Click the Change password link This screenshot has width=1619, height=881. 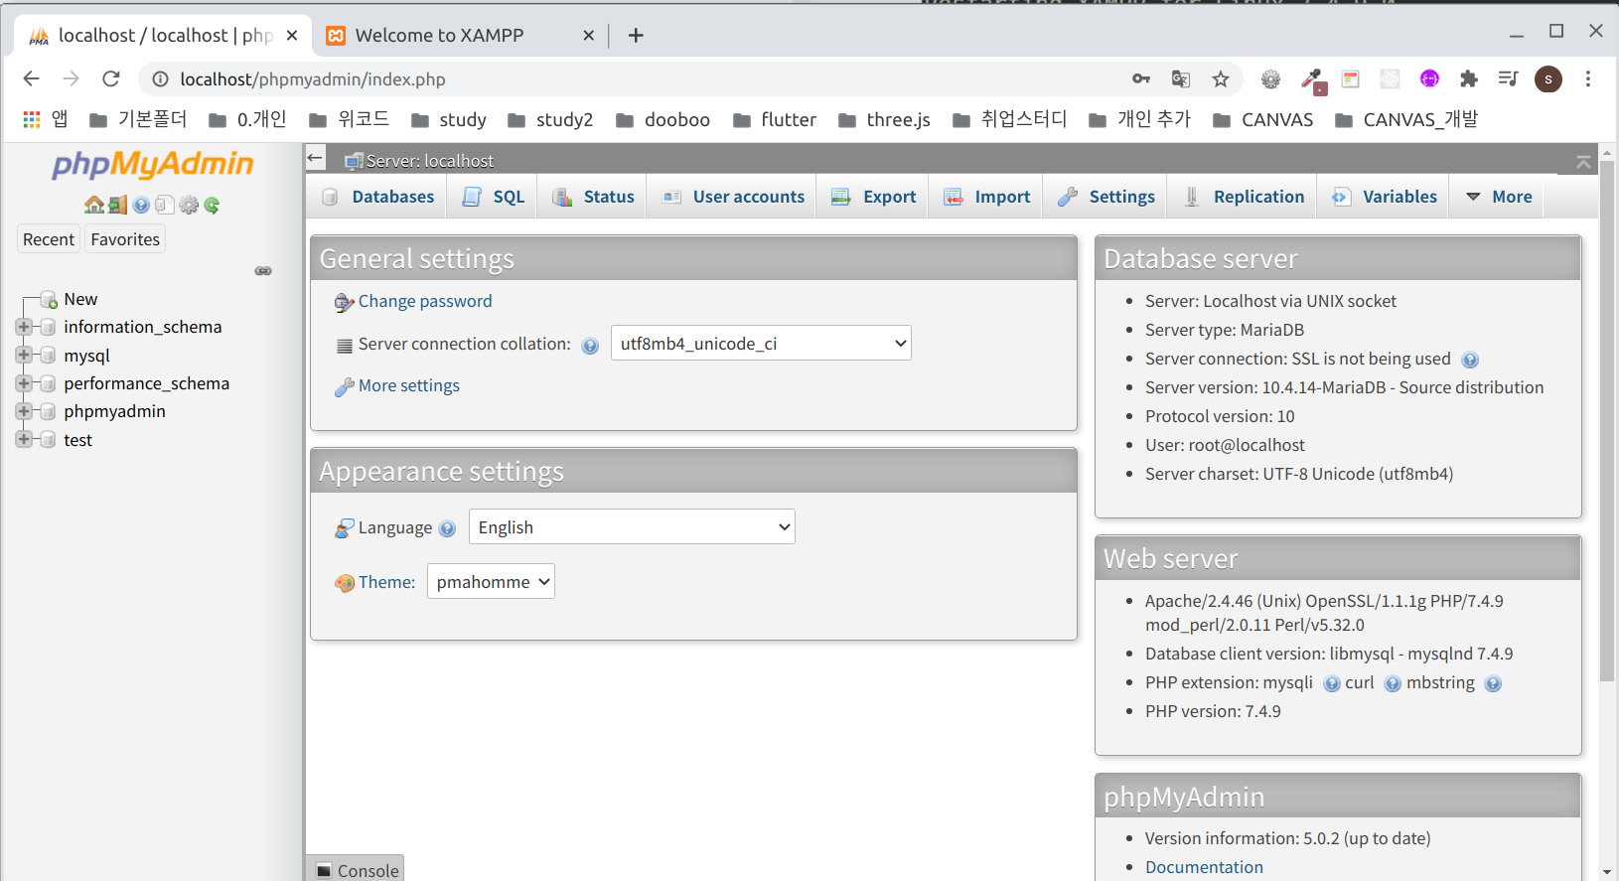click(x=425, y=301)
